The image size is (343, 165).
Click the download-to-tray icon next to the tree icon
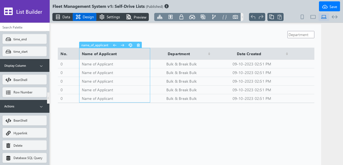(x=171, y=17)
